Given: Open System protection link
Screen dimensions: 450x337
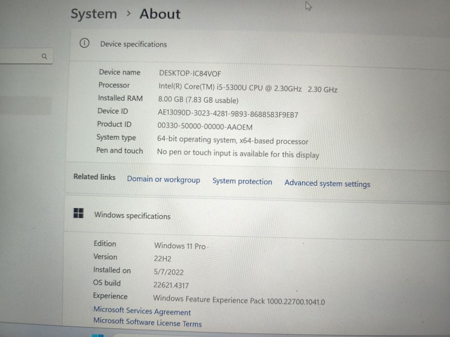Looking at the screenshot, I should [242, 181].
